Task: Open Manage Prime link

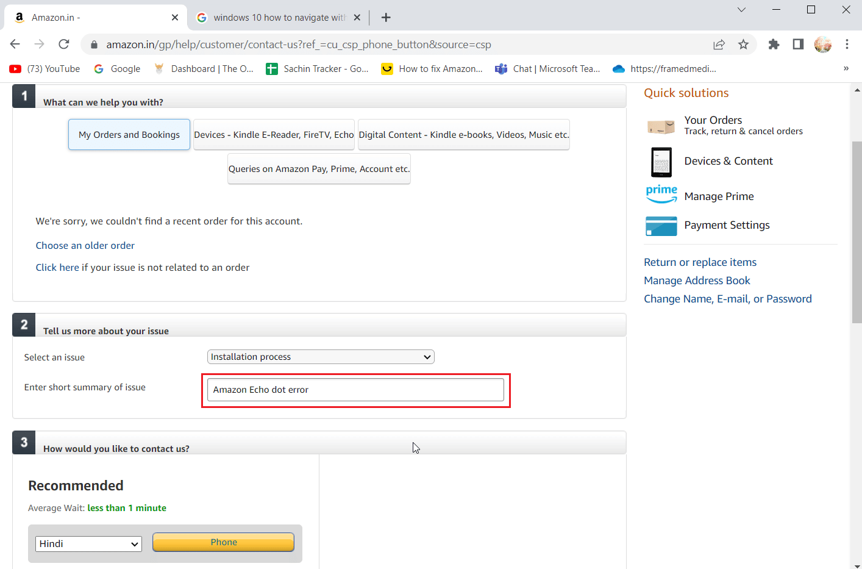Action: tap(719, 196)
